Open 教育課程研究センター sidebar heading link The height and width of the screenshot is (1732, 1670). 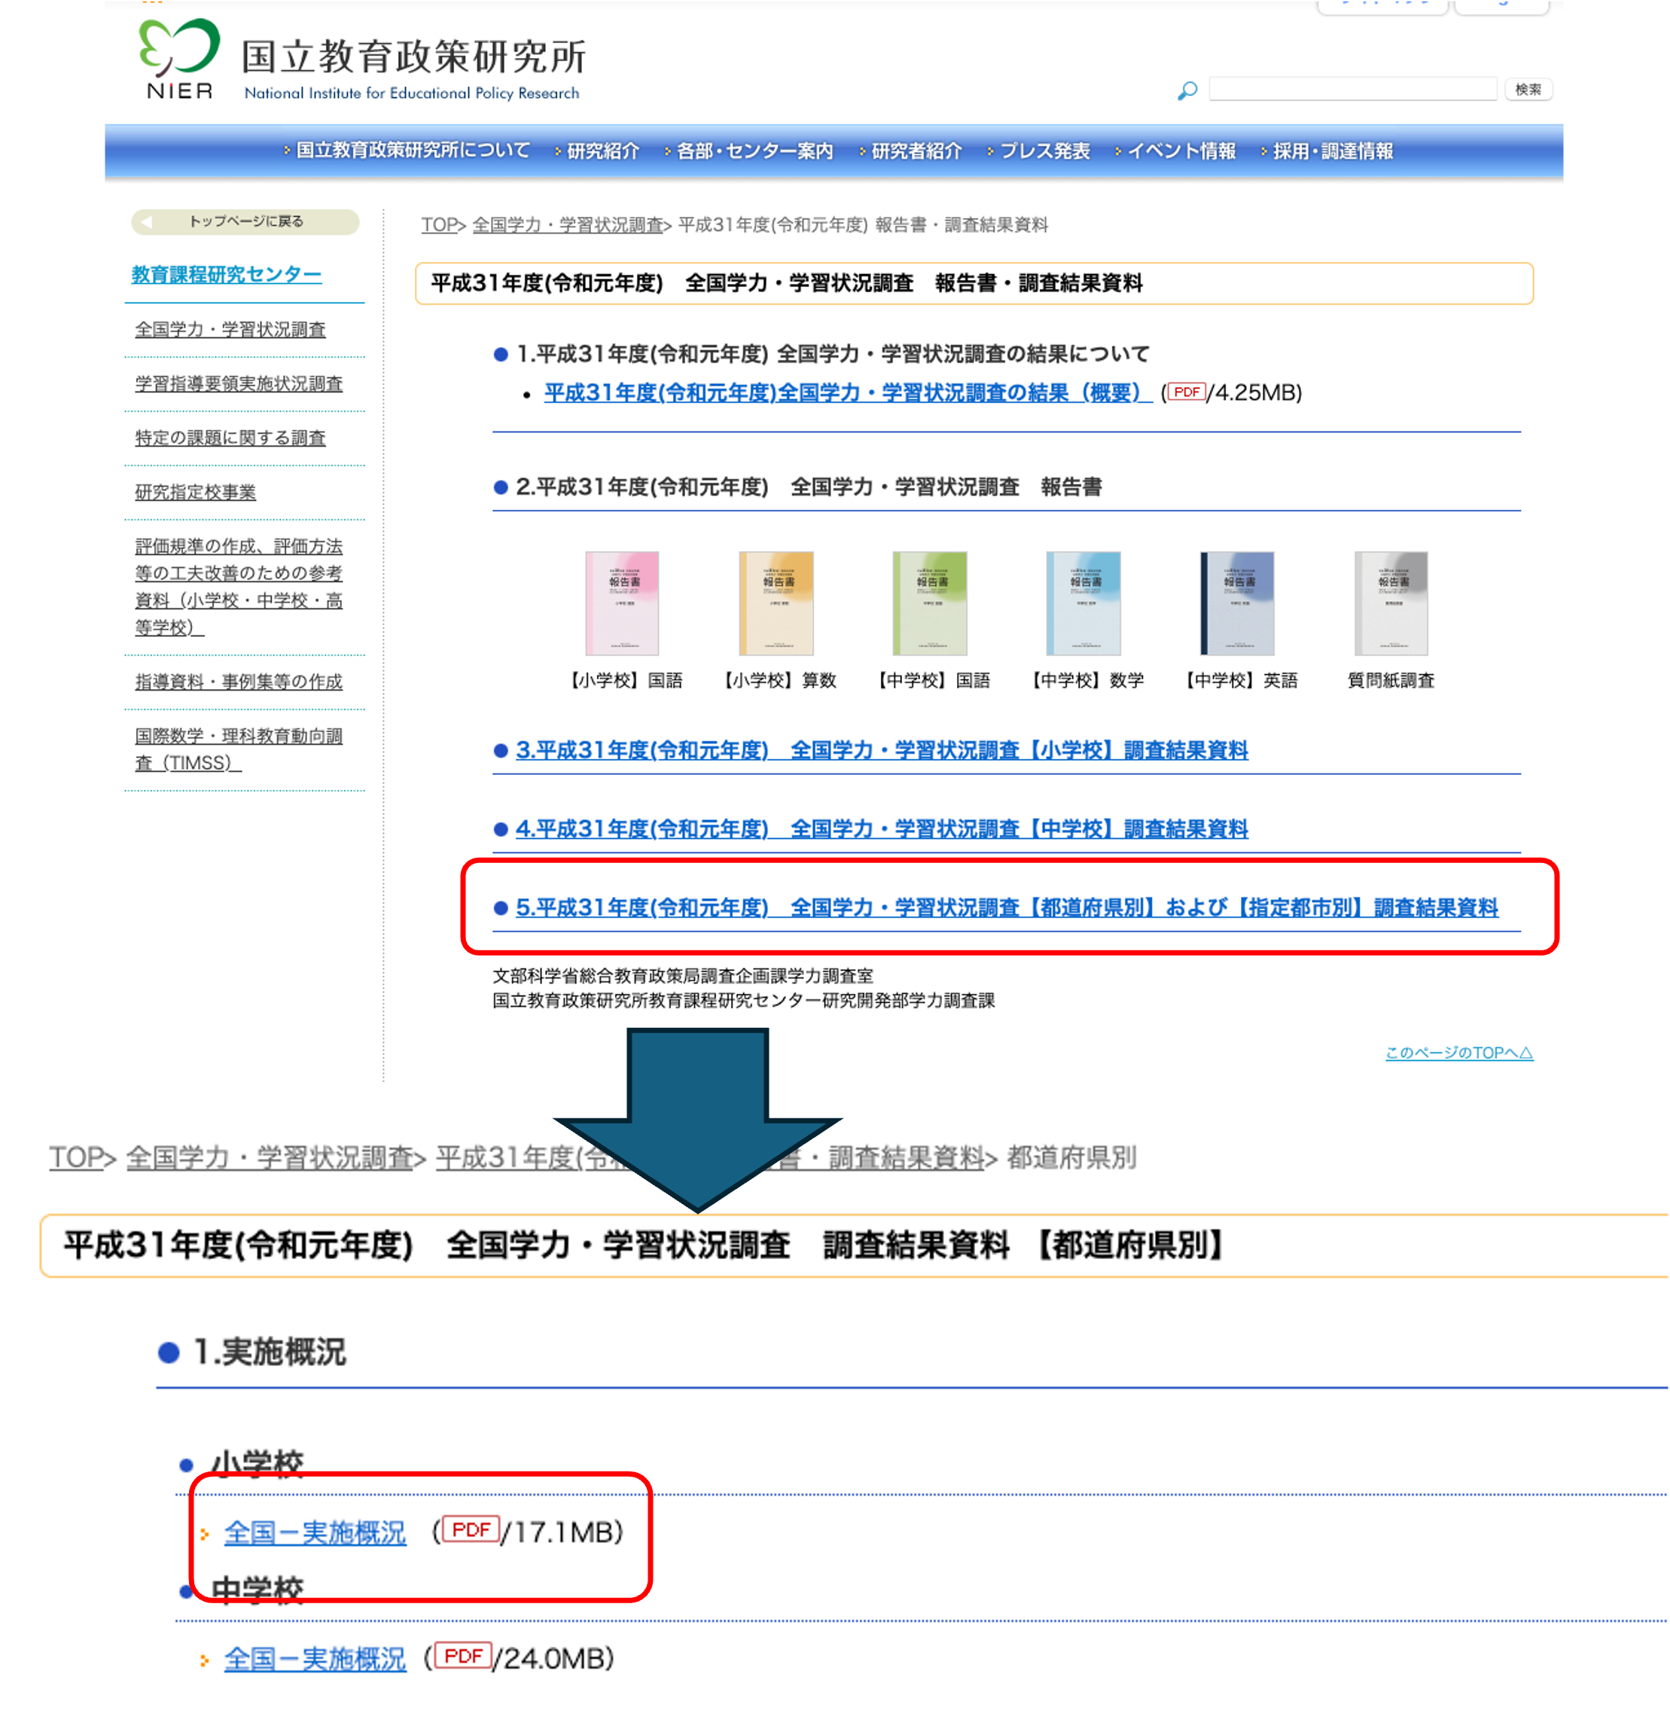[226, 275]
